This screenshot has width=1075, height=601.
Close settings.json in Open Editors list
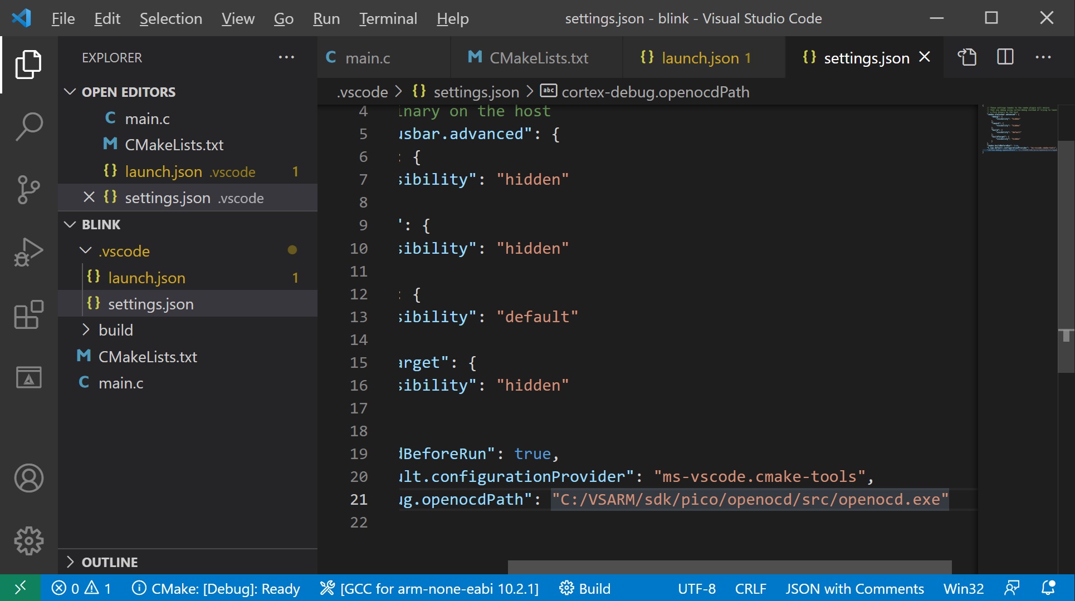(89, 198)
